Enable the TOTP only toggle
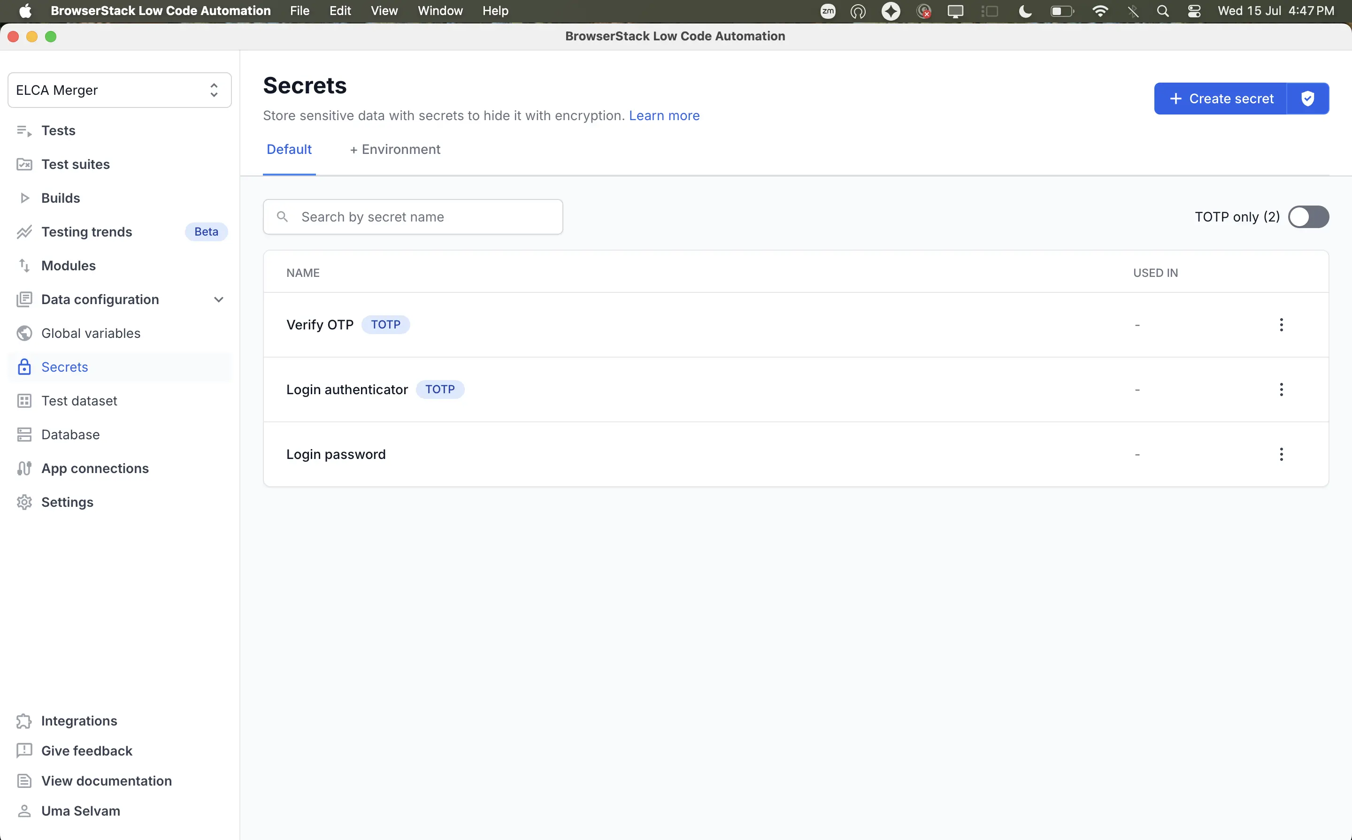Image resolution: width=1352 pixels, height=840 pixels. pos(1309,217)
